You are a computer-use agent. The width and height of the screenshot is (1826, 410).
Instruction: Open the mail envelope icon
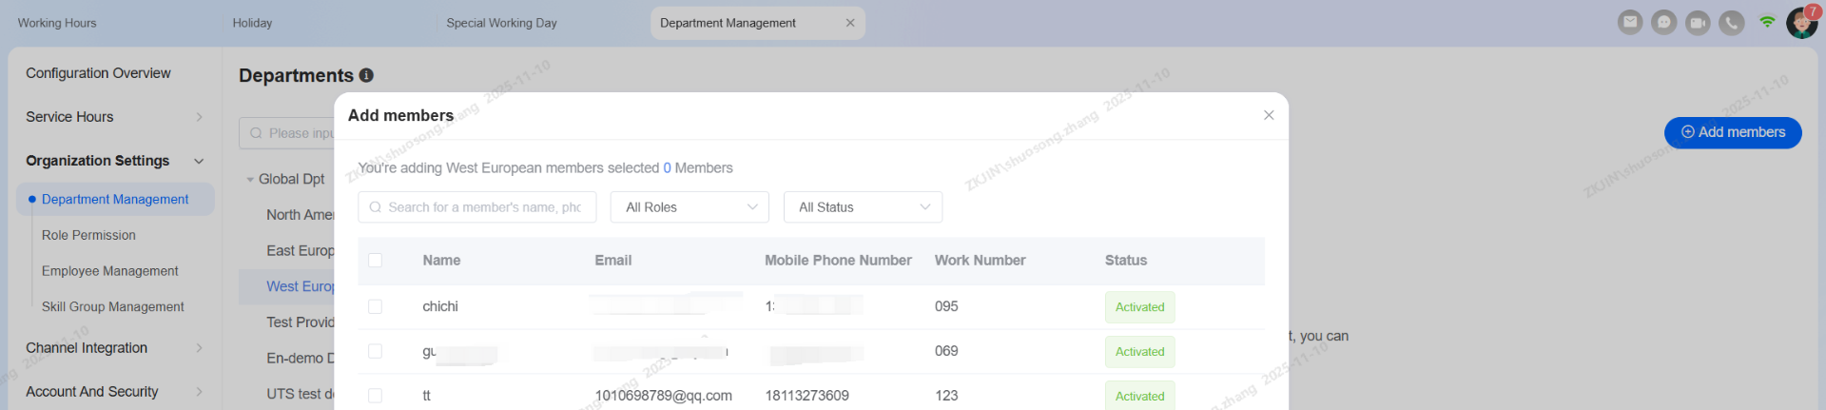pos(1630,22)
